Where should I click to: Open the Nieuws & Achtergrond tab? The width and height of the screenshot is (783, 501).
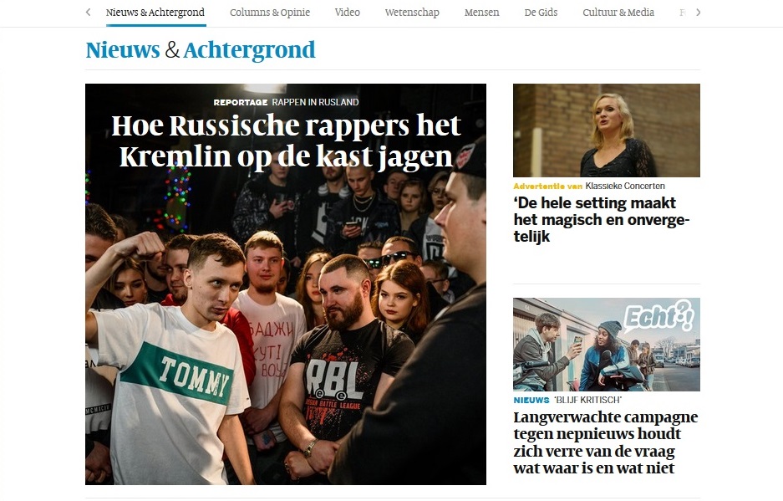(155, 13)
